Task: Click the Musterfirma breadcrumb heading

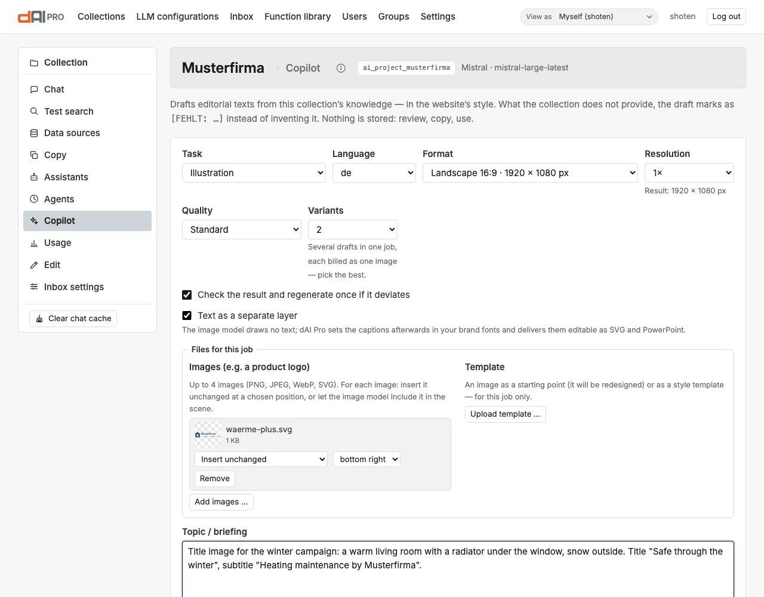Action: click(x=223, y=68)
